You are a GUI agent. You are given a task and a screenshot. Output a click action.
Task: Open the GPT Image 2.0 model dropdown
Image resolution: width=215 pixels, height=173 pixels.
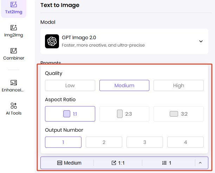[124, 41]
